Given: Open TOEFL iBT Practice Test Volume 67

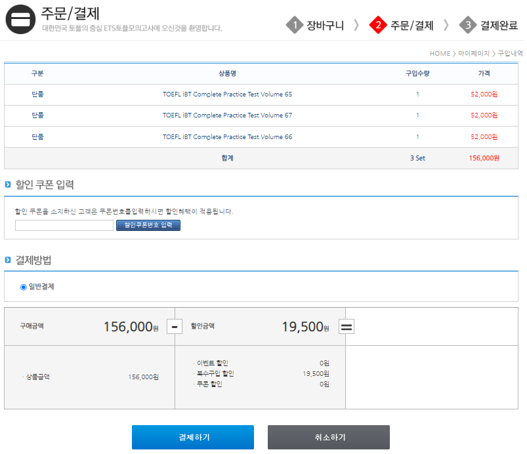Looking at the screenshot, I should (x=227, y=115).
